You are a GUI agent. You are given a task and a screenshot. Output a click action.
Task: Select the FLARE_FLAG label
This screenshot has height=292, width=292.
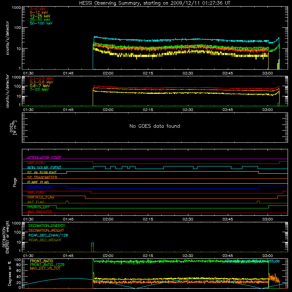38,182
